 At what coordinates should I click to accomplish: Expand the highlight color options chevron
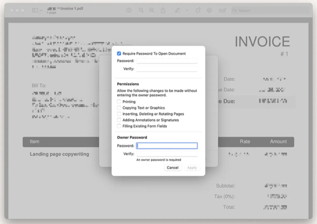(187, 10)
